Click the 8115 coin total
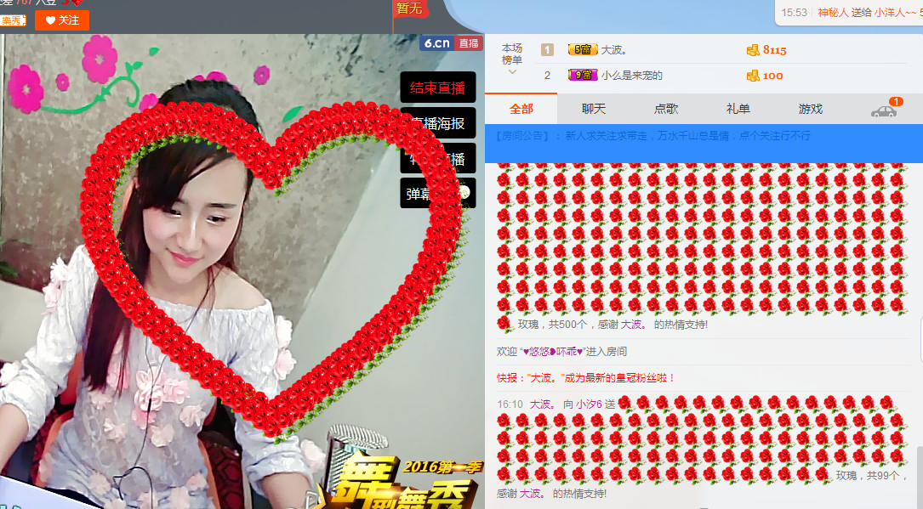 [x=775, y=50]
